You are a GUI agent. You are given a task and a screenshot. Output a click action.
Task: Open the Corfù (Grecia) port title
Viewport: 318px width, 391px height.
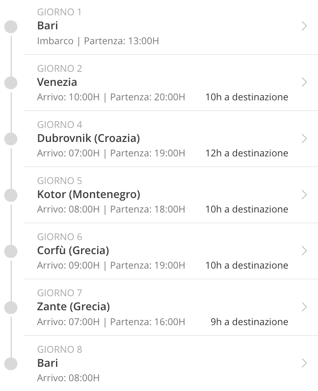pyautogui.click(x=73, y=251)
